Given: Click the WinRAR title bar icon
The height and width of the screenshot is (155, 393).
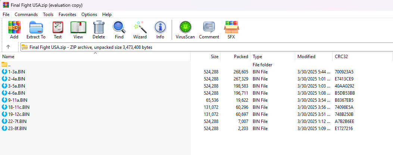Looking at the screenshot, I should pyautogui.click(x=6, y=5).
